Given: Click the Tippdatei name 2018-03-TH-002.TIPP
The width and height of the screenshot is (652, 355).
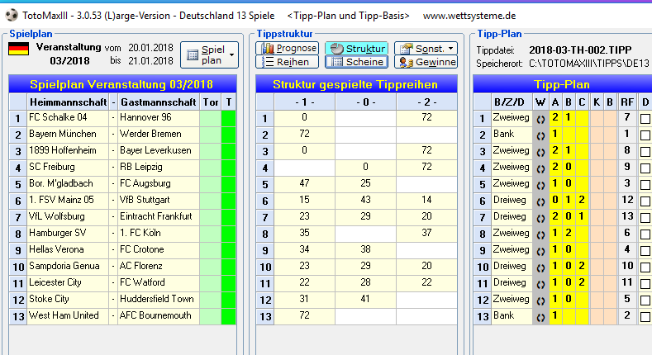Looking at the screenshot, I should [580, 50].
